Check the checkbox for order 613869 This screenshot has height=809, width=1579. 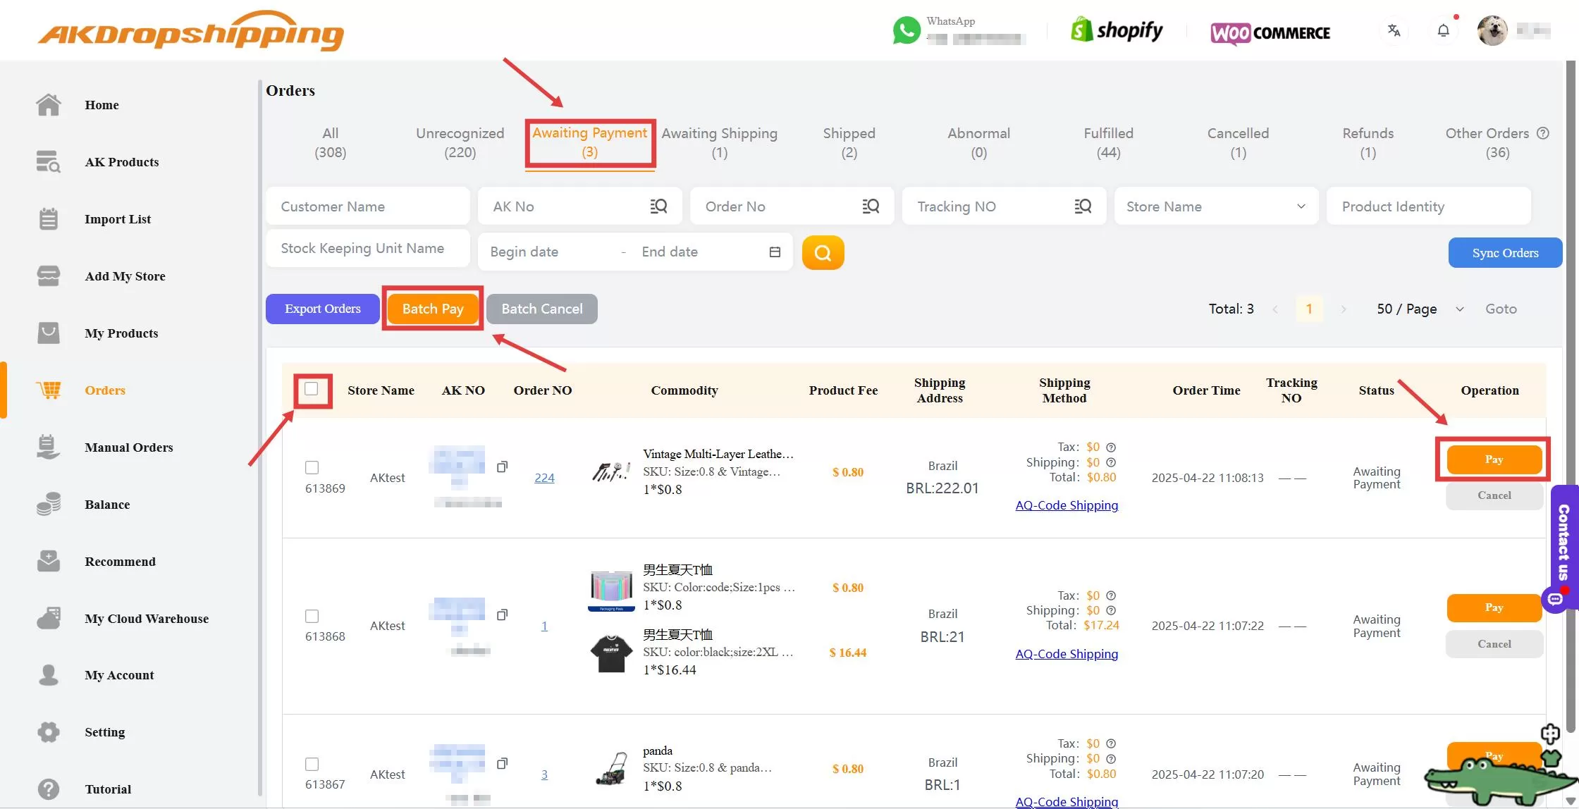pos(311,467)
